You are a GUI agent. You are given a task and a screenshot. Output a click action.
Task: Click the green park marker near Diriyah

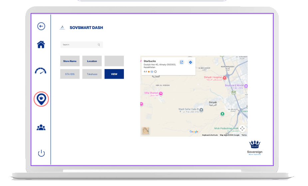coord(222,114)
